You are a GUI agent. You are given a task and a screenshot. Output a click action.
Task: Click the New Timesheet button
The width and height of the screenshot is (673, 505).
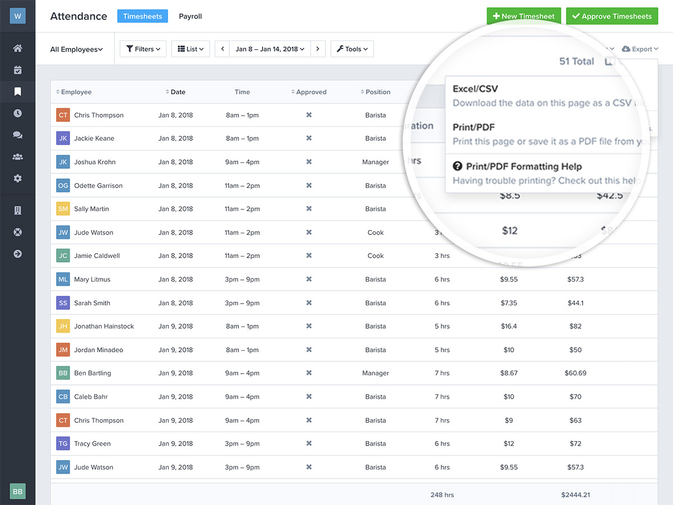[x=524, y=16]
